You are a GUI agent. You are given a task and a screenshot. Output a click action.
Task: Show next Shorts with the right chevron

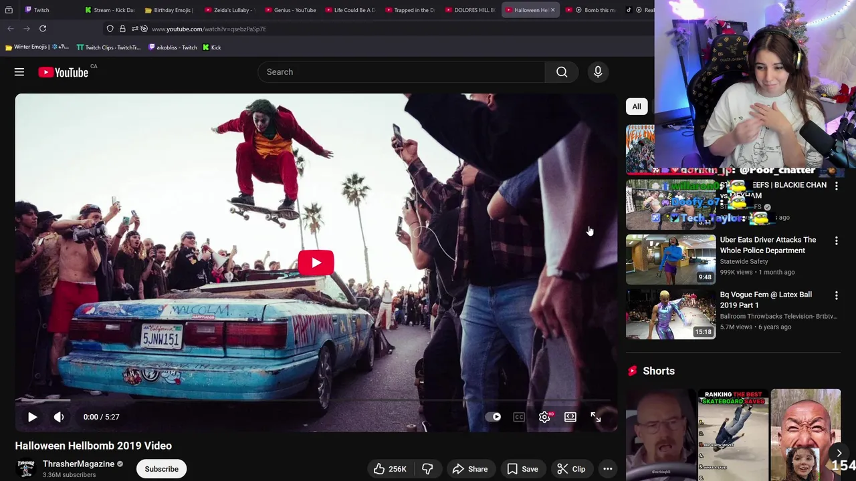tap(839, 454)
